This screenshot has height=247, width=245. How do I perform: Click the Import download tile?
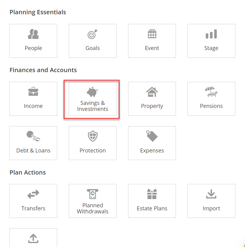click(211, 201)
